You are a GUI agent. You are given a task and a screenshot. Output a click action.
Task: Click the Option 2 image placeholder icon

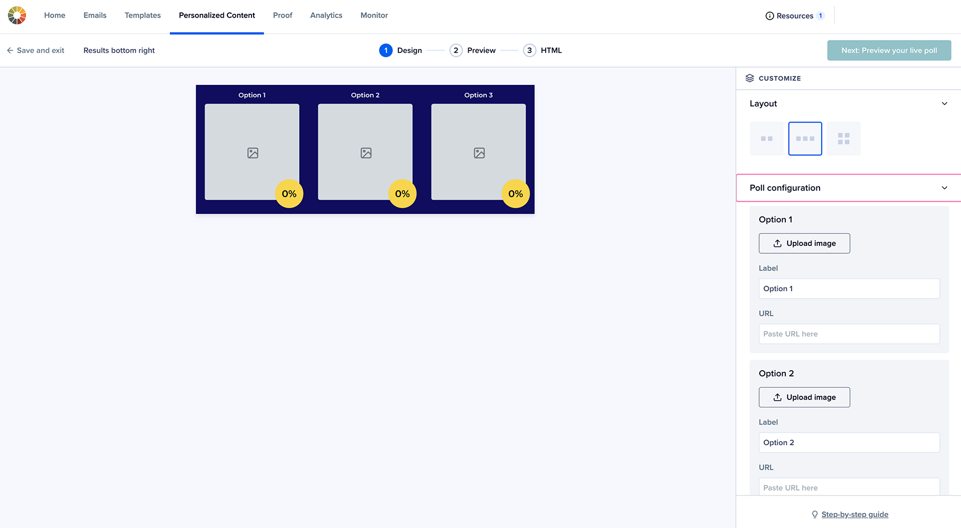tap(366, 153)
